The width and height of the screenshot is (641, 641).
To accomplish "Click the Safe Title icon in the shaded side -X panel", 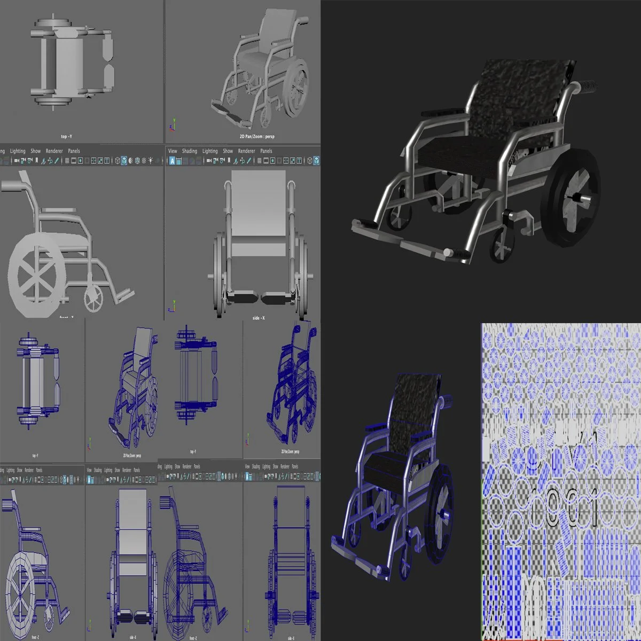I will [x=299, y=161].
